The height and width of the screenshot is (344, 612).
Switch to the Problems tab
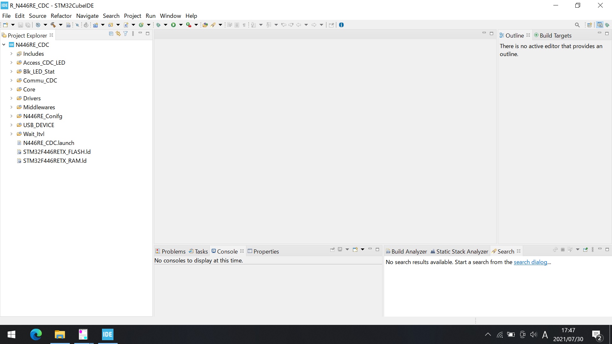click(x=170, y=251)
